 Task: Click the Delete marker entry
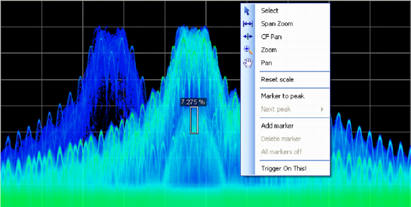(x=280, y=139)
